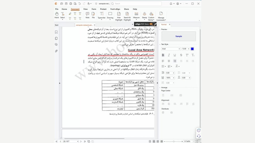
Task: Go to the last page
Action: tap(85, 141)
